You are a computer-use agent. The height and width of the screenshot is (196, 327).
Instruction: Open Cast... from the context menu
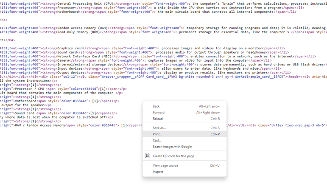tap(157, 140)
